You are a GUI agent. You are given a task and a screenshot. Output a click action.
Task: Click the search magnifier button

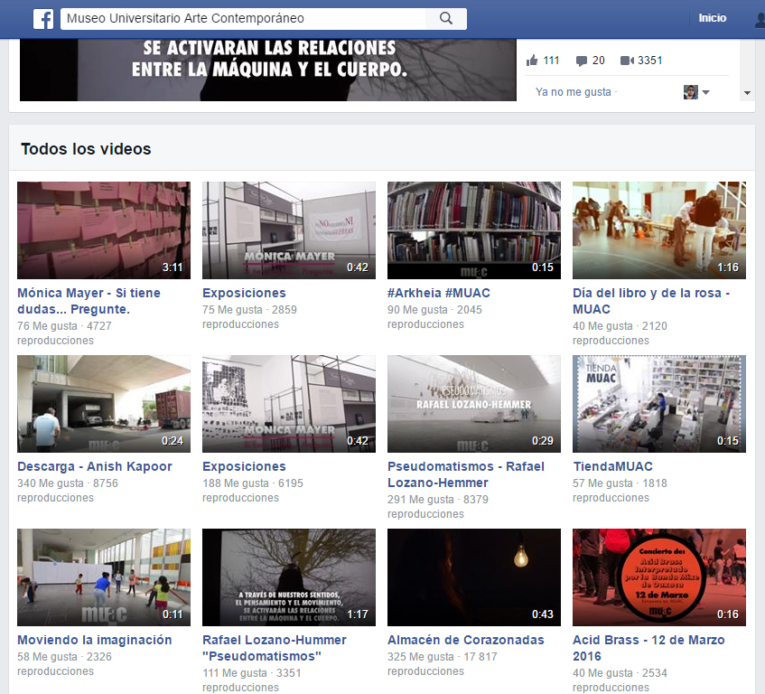[x=445, y=19]
